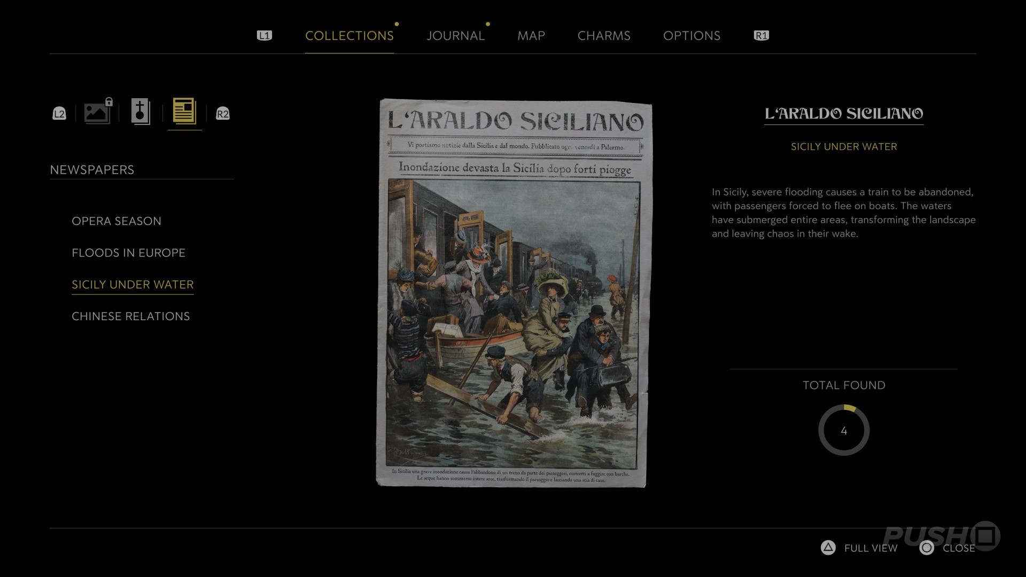1026x577 pixels.
Task: Select the locked pictures collection icon
Action: tap(98, 111)
